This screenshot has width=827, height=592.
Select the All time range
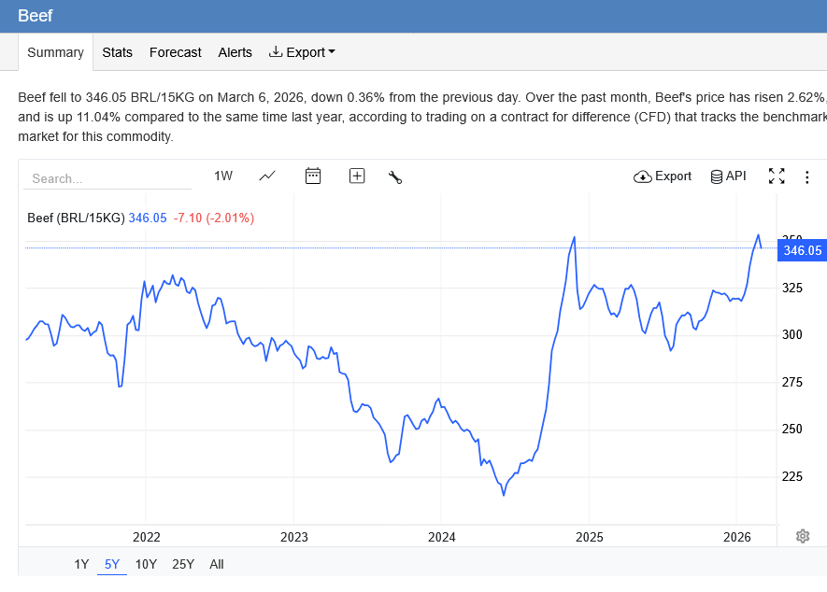(x=216, y=564)
